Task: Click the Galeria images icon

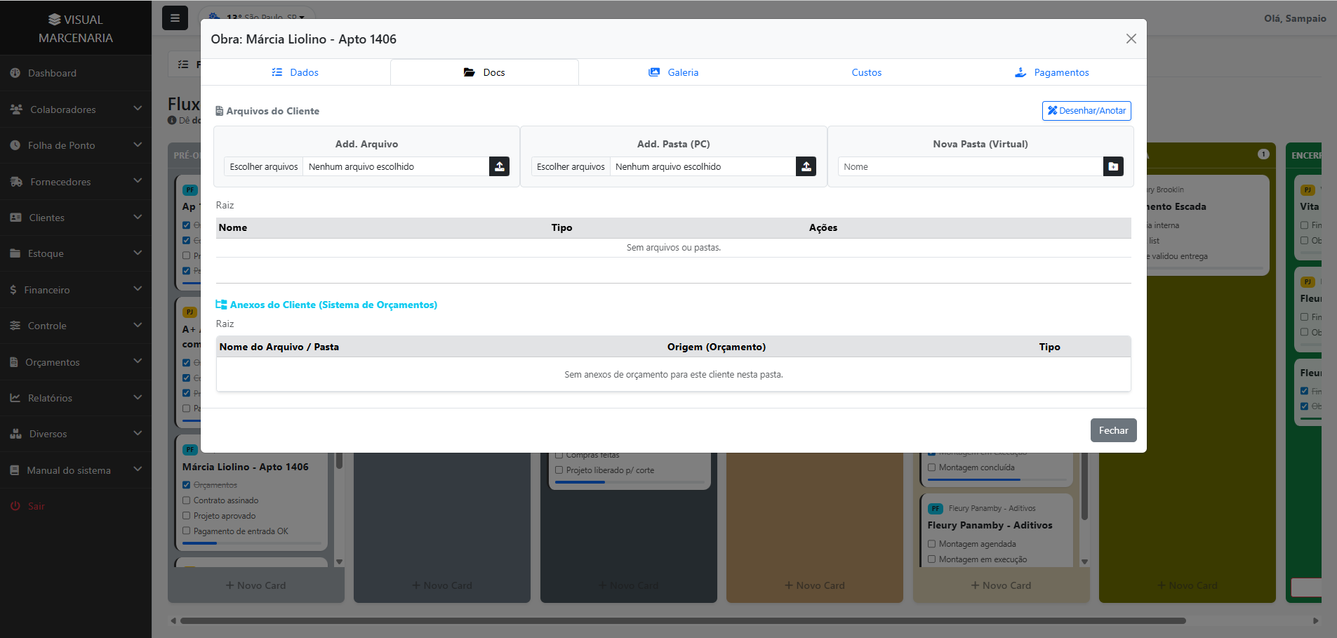Action: pos(654,72)
